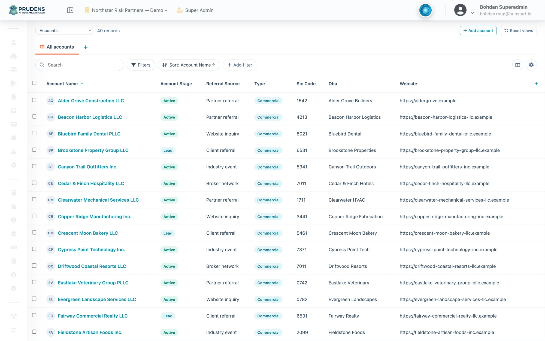Select the Bluebird Family Dental PLLC checkbox
This screenshot has height=341, width=545.
tap(34, 133)
